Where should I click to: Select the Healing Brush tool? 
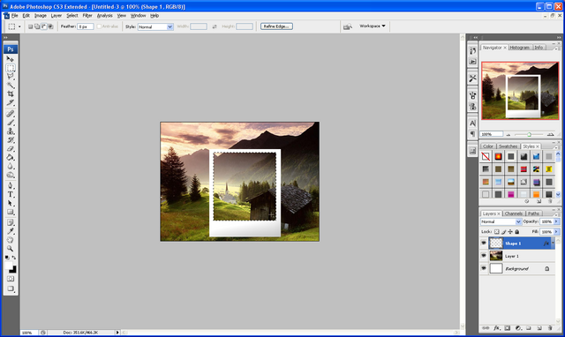click(10, 114)
